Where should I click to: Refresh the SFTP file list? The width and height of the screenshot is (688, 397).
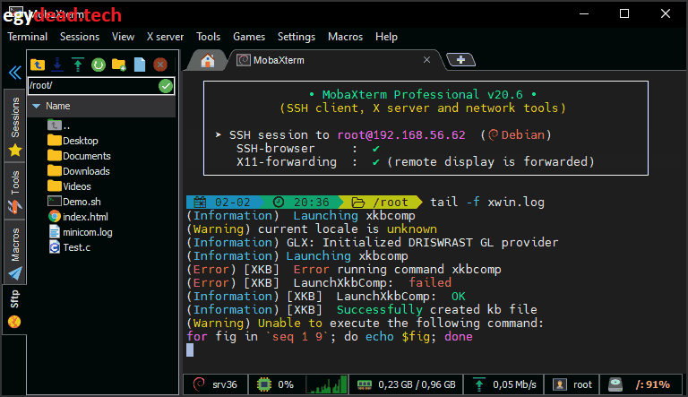(x=99, y=65)
